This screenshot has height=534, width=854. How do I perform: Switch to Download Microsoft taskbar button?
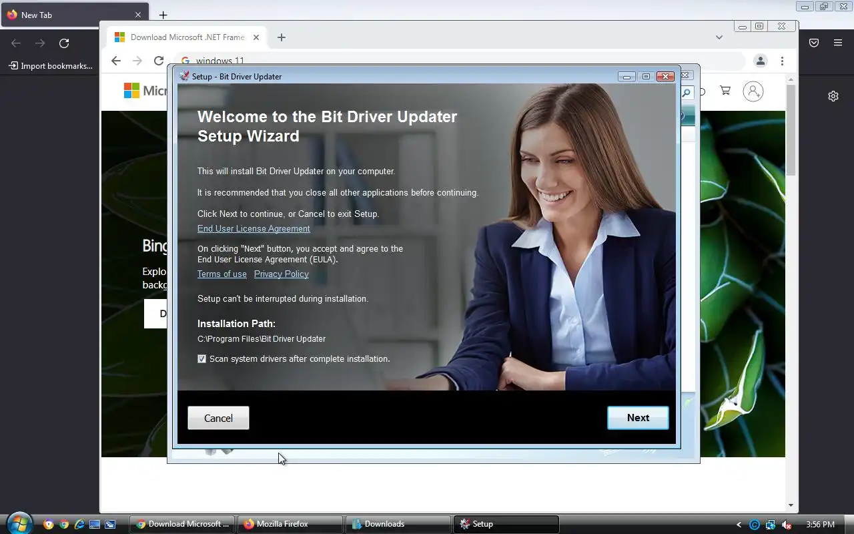(182, 524)
